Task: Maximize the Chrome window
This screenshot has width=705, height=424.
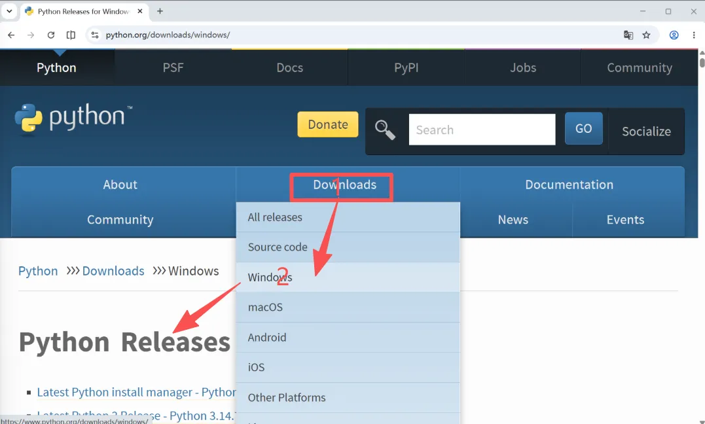Action: (668, 11)
